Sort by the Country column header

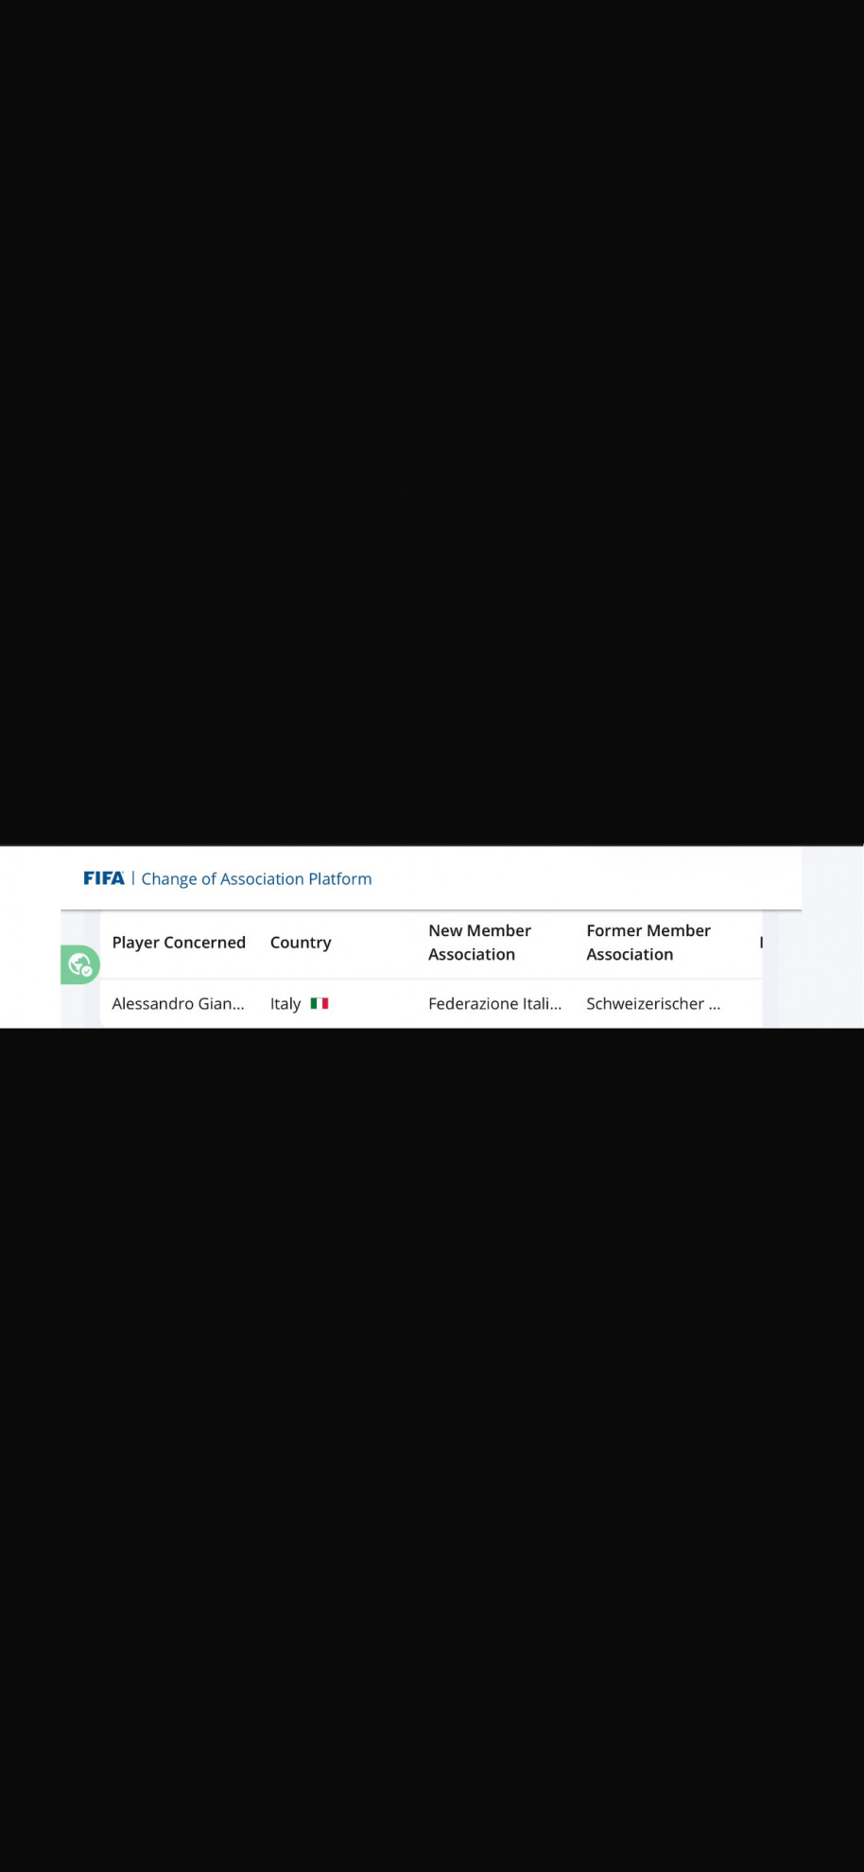301,943
